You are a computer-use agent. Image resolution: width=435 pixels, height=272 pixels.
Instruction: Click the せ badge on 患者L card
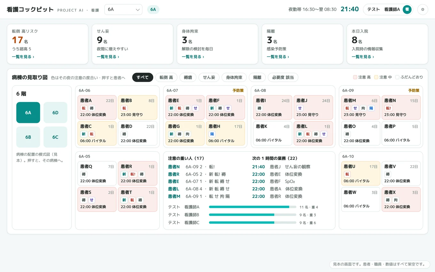click(x=324, y=134)
